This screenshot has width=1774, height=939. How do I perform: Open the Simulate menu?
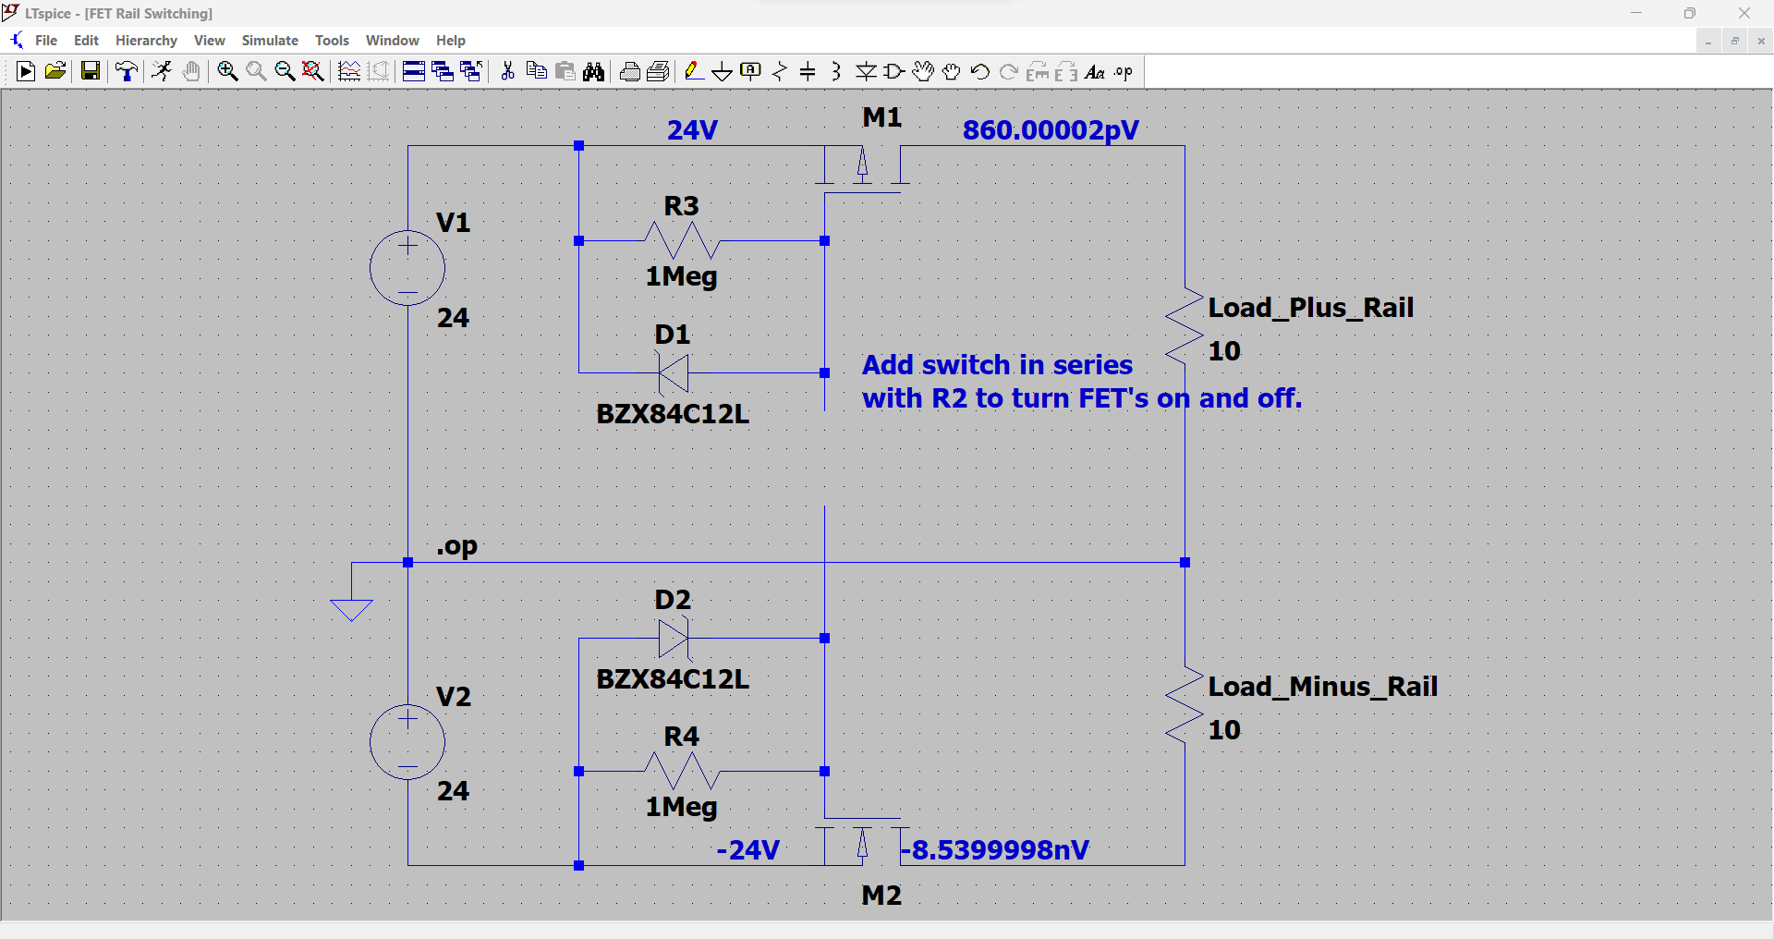[270, 41]
